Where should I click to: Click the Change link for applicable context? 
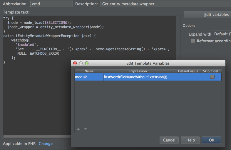46,144
